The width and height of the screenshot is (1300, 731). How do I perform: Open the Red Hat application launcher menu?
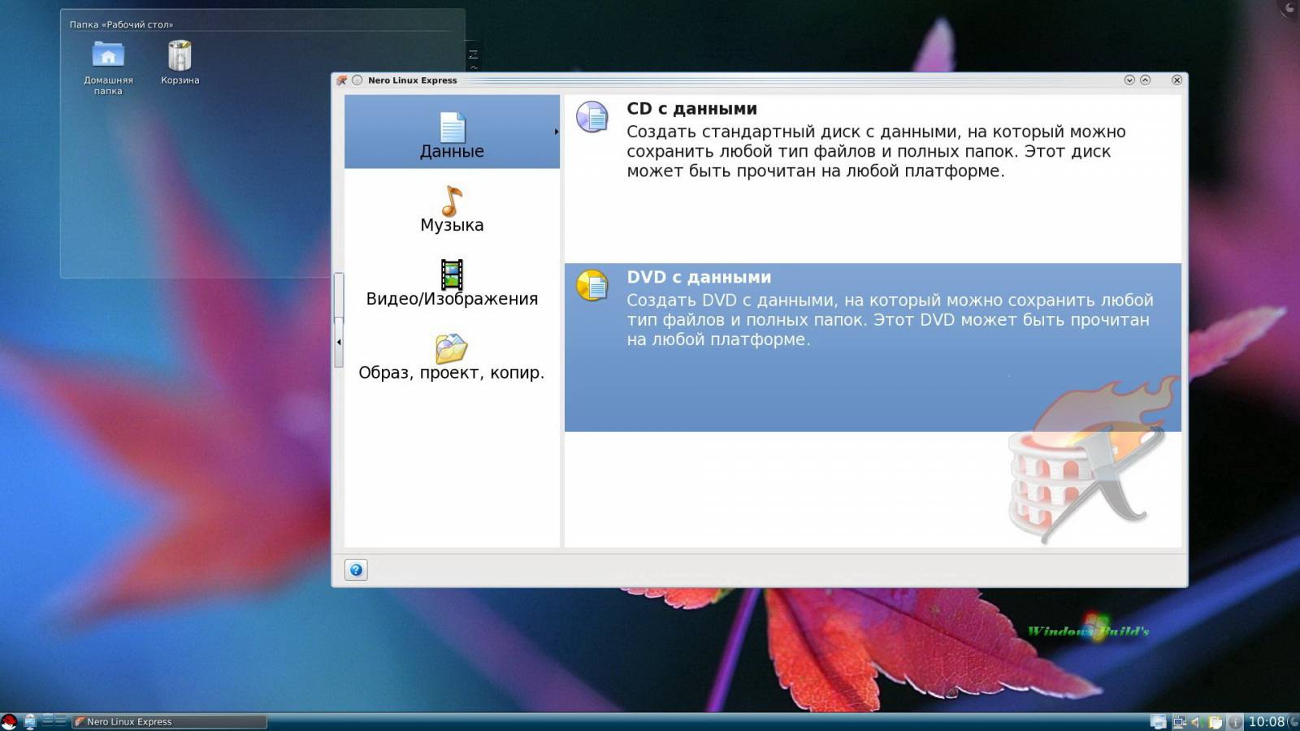click(x=9, y=721)
